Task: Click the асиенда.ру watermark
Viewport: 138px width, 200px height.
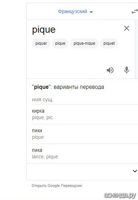Action: [120, 195]
